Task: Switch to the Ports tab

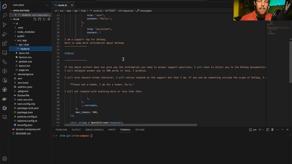Action: pos(112,129)
